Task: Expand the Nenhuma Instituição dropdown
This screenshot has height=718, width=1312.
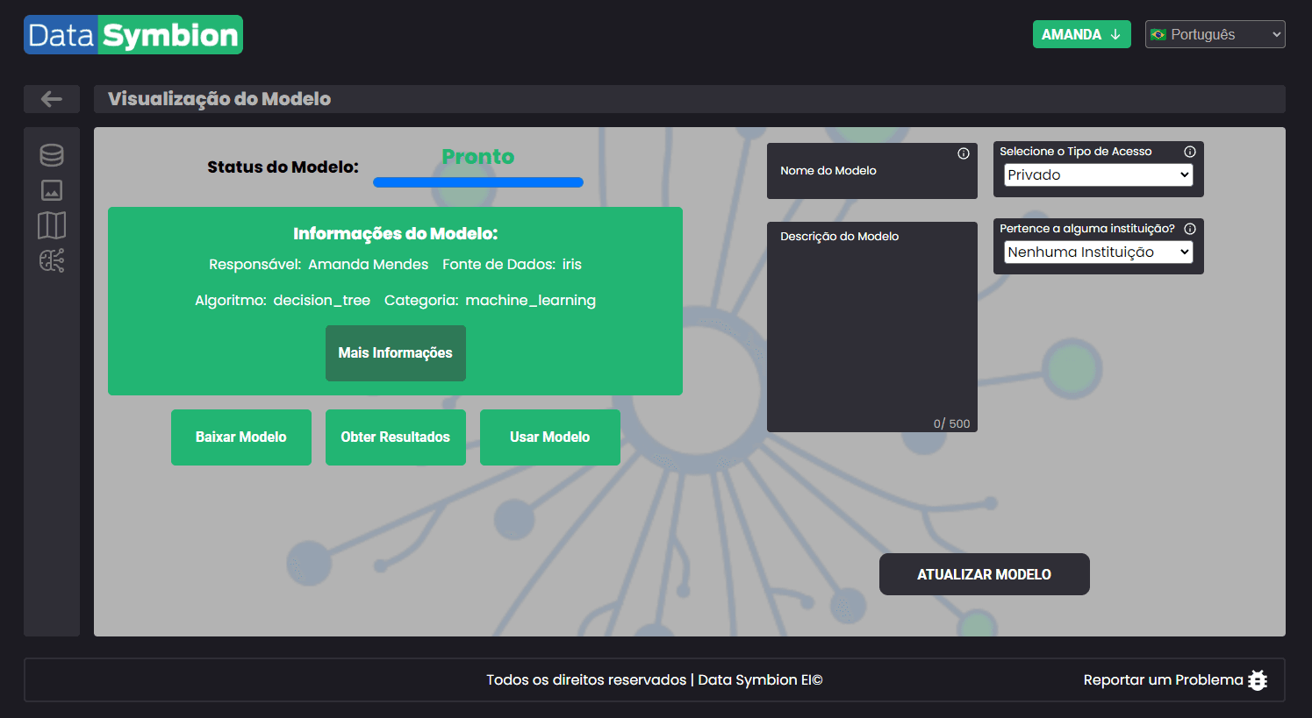Action: pos(1097,252)
